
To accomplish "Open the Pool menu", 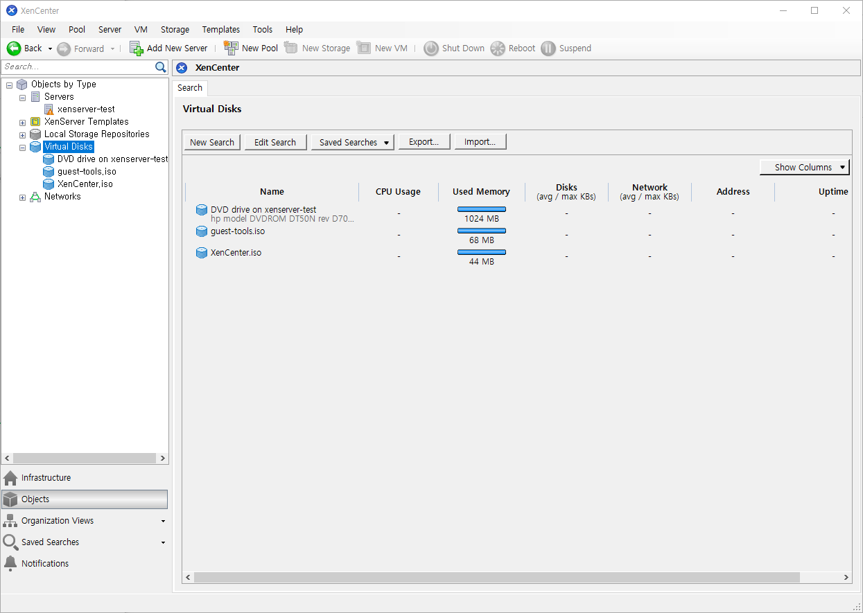I will coord(77,30).
